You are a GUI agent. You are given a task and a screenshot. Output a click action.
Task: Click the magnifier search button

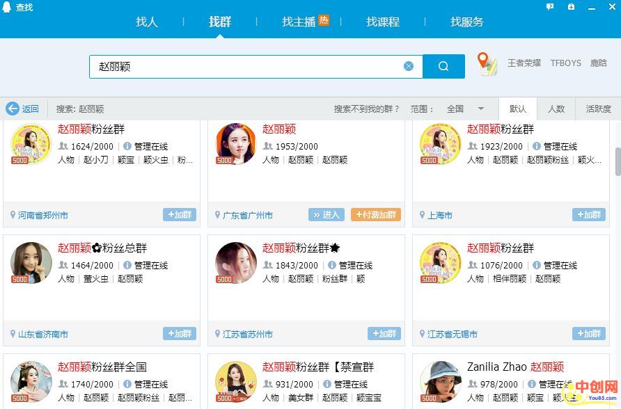point(443,67)
